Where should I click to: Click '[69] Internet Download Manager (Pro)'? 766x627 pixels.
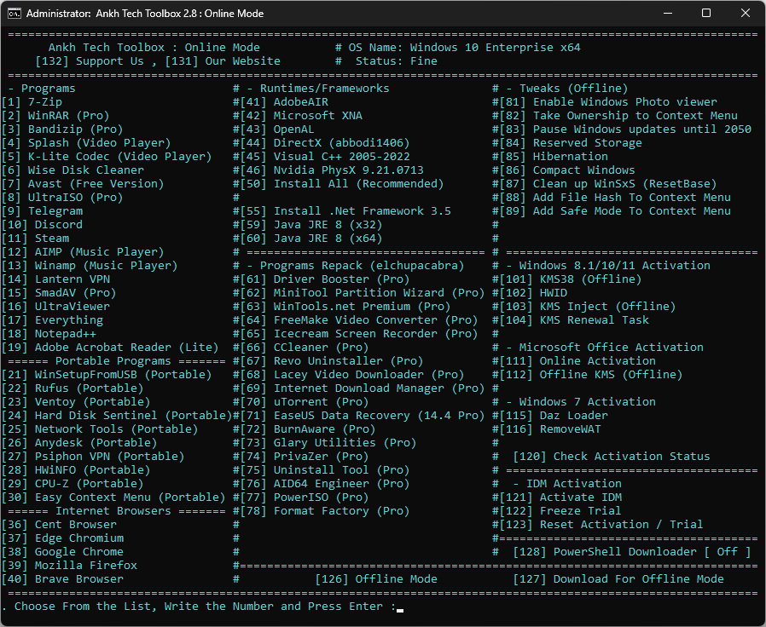point(363,388)
